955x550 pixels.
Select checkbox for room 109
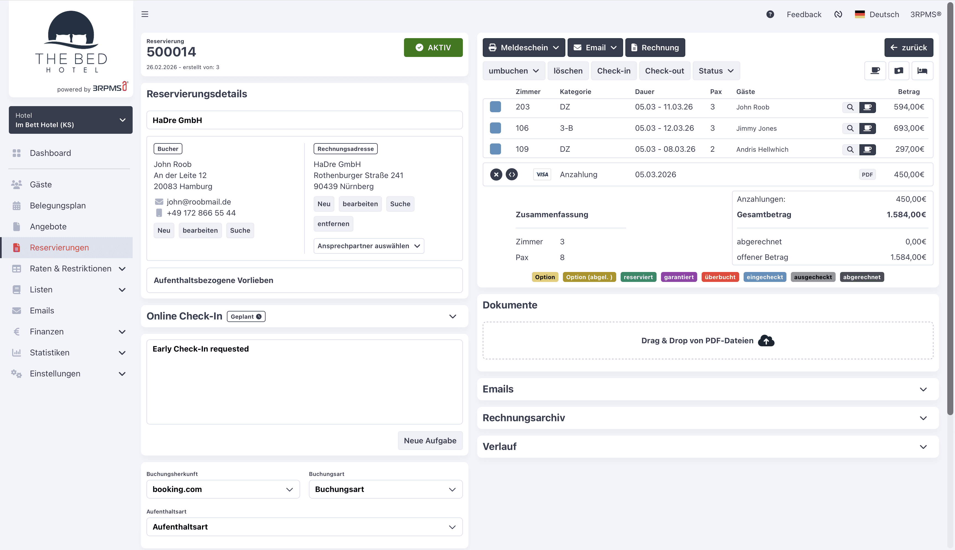tap(495, 149)
